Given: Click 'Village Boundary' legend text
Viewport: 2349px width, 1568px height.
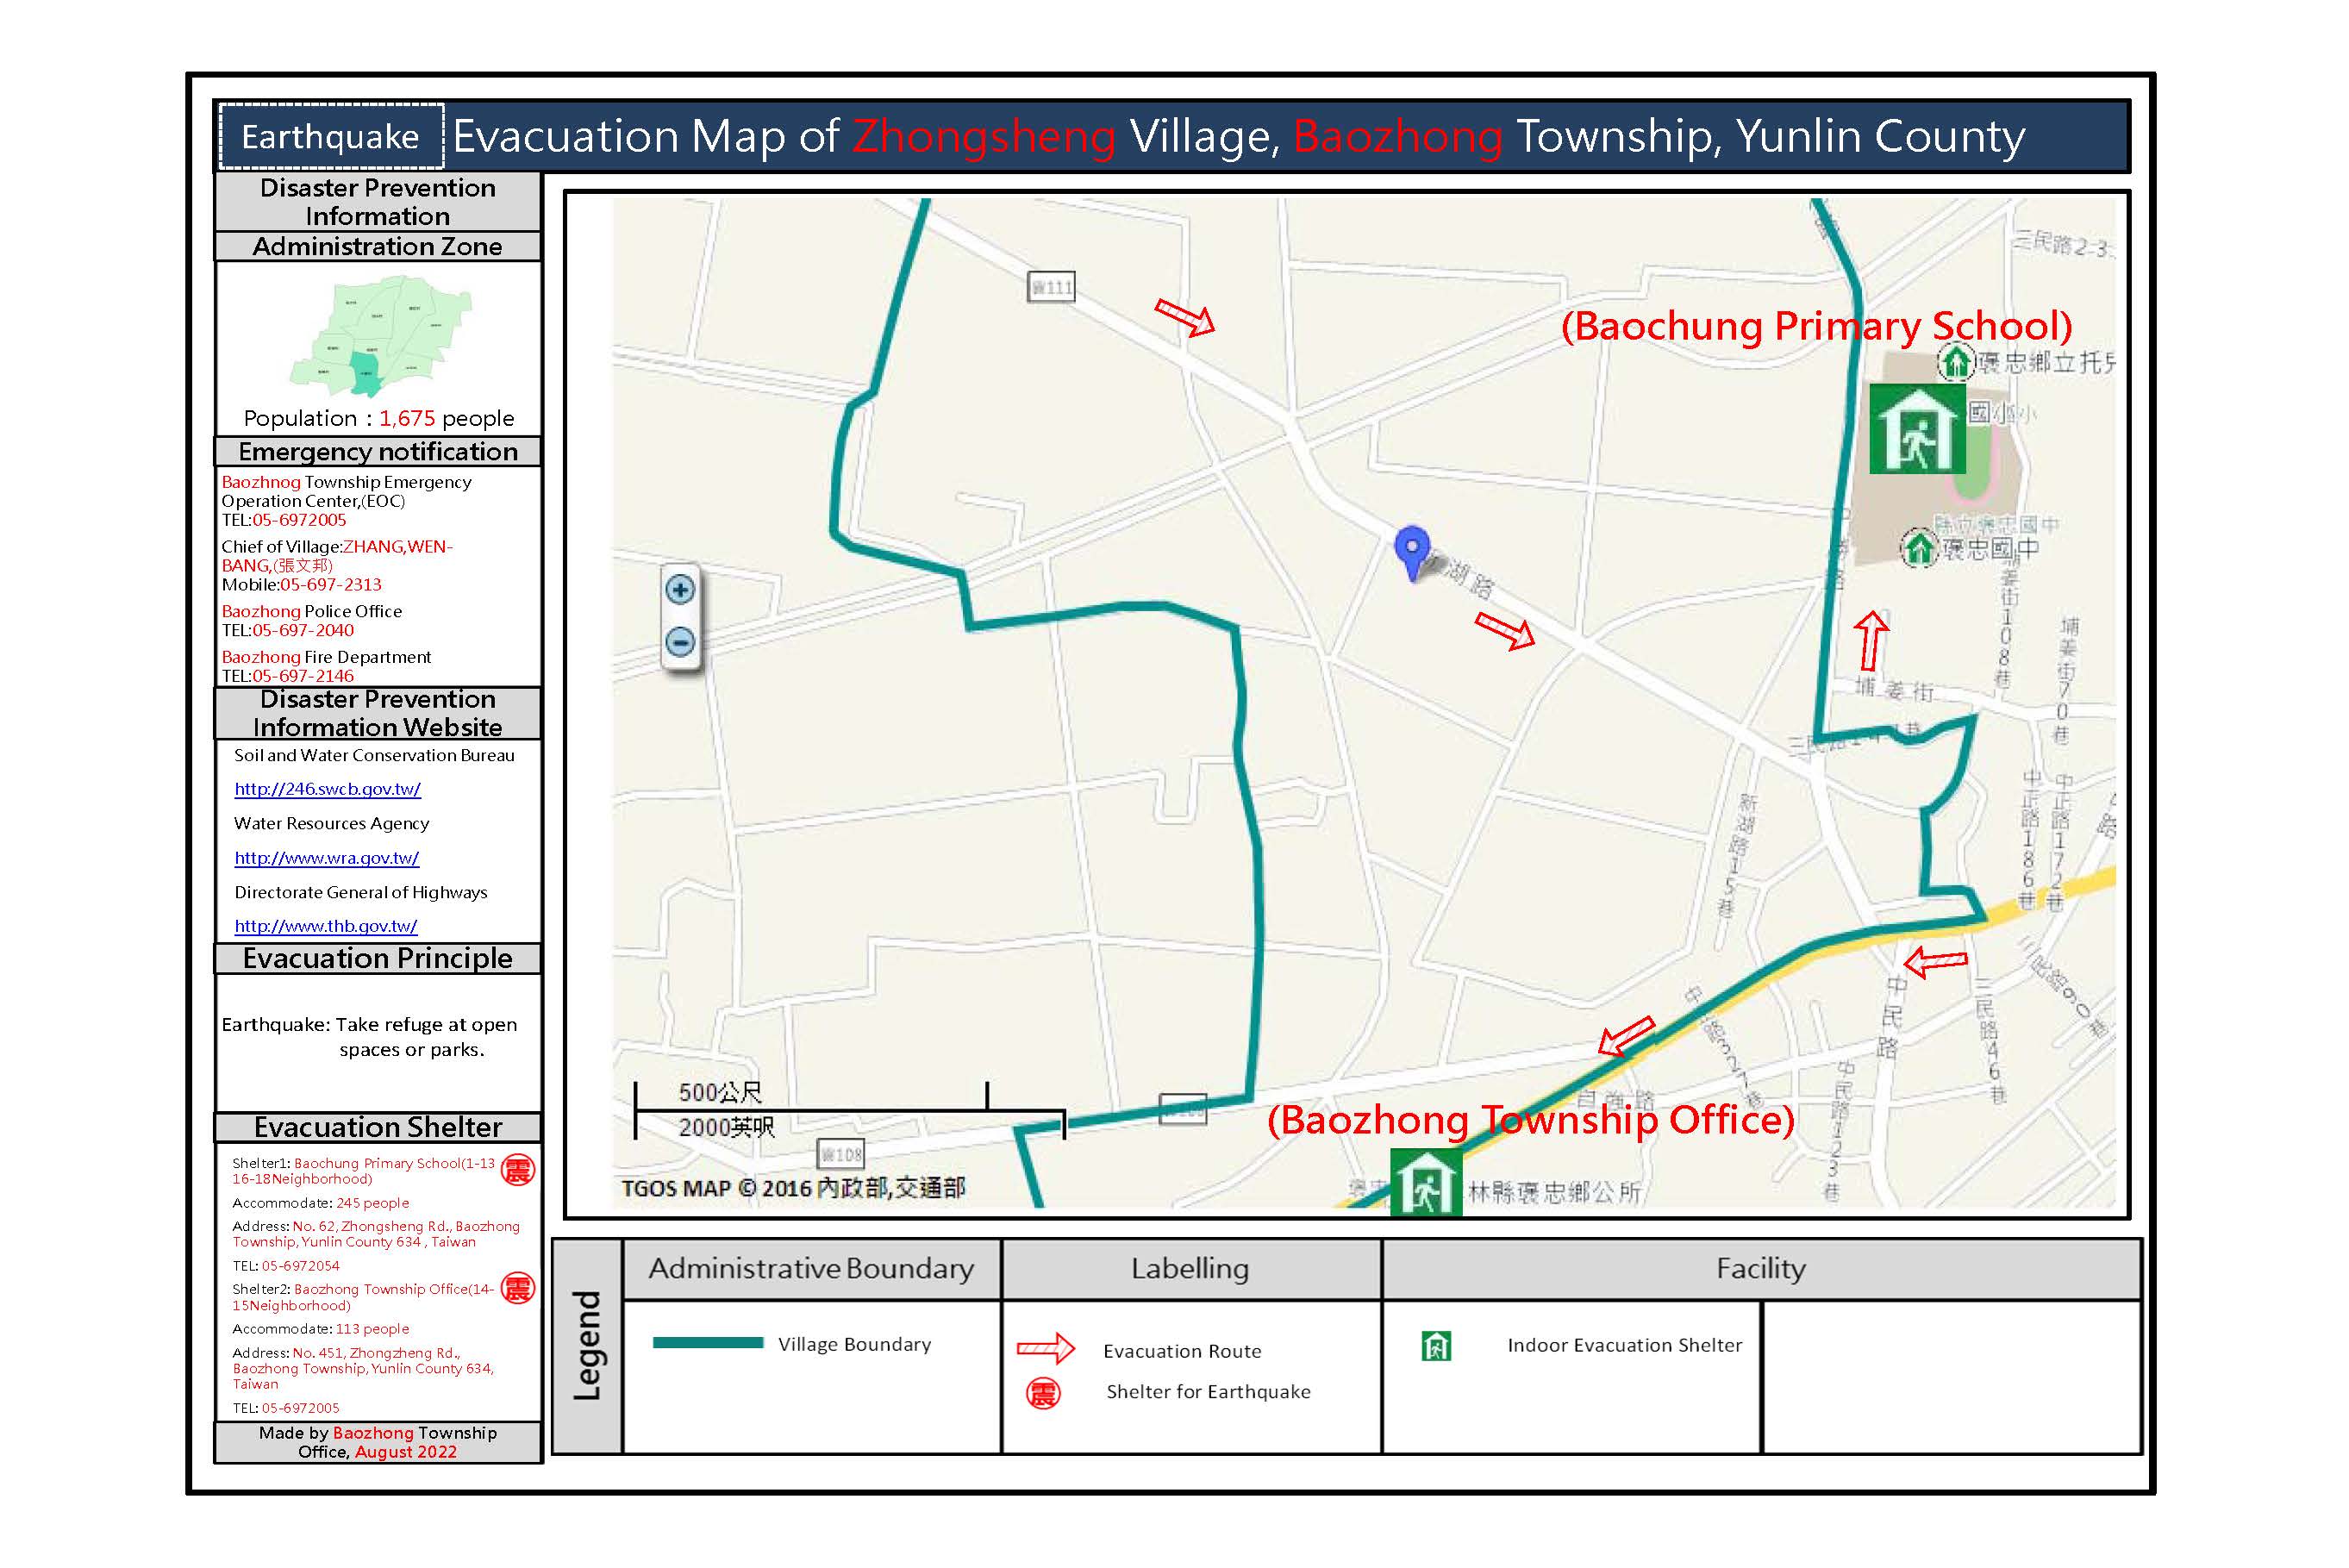Looking at the screenshot, I should (x=854, y=1345).
